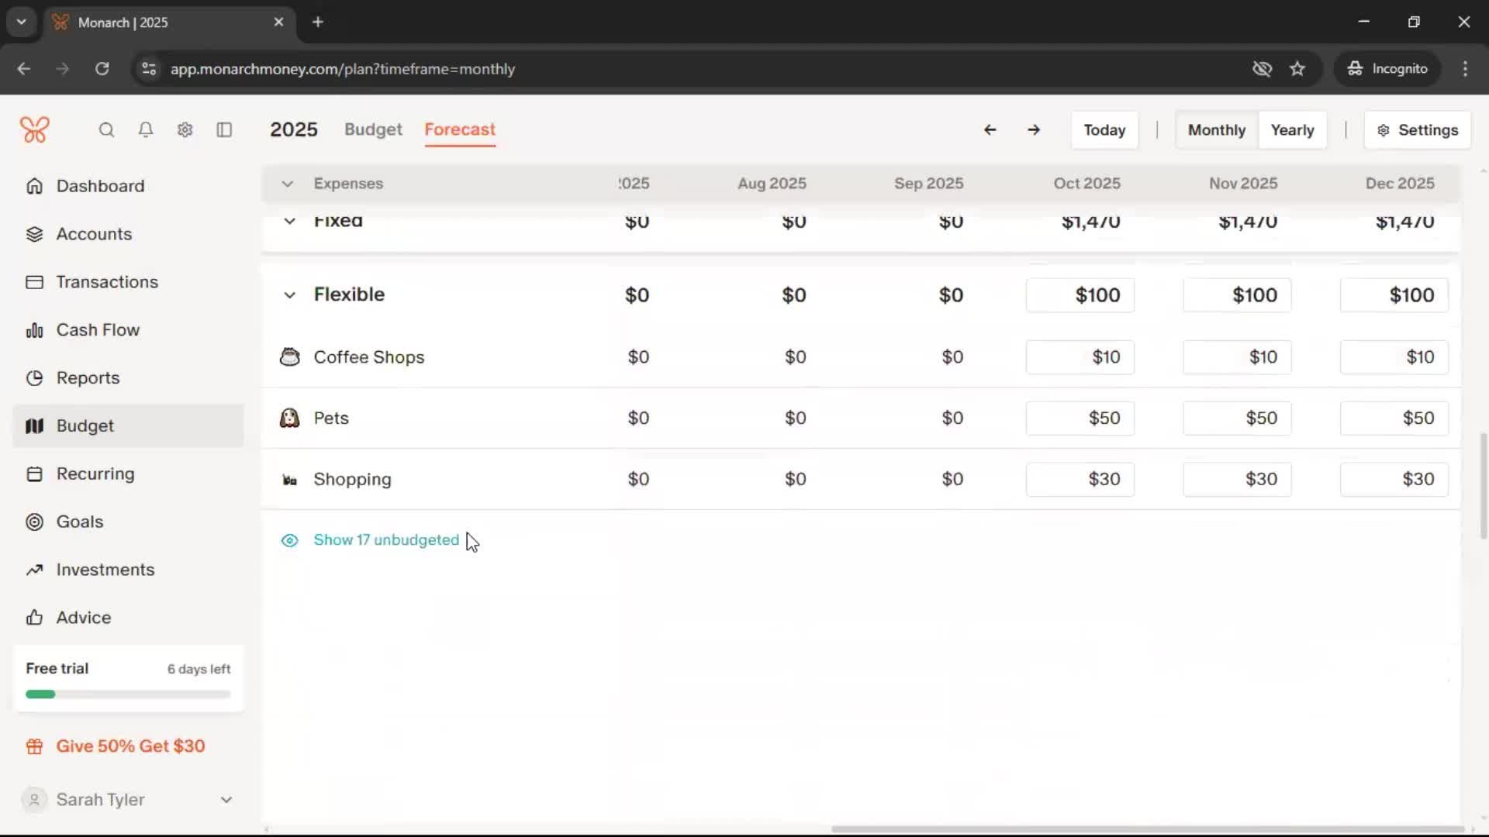Select the Monthly timeframe
This screenshot has height=837, width=1489.
1216,130
